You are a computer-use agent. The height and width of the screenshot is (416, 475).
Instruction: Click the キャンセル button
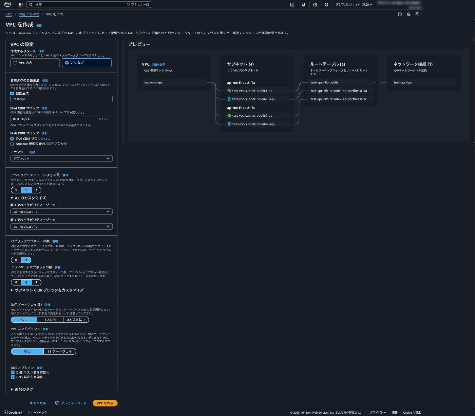click(38, 403)
